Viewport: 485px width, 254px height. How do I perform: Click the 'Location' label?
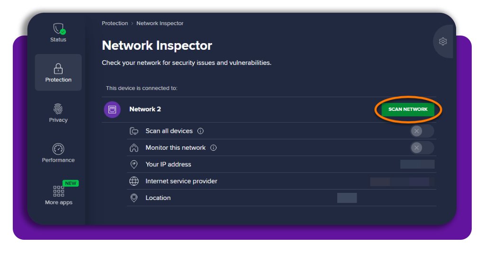coord(158,198)
